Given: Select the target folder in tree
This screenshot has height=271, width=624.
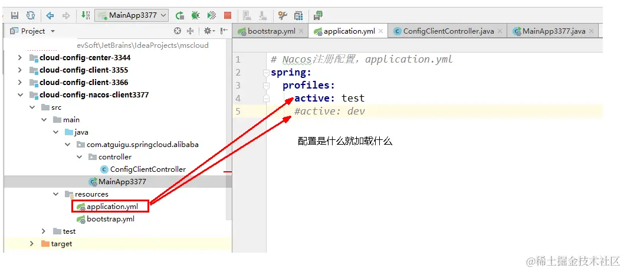Looking at the screenshot, I should tap(62, 243).
